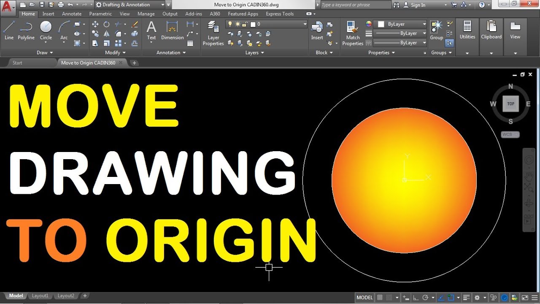The height and width of the screenshot is (304, 540).
Task: Expand the Properties panel
Action: (382, 53)
